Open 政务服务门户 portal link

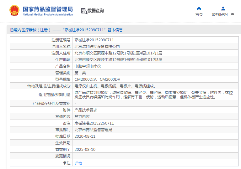[223, 15]
